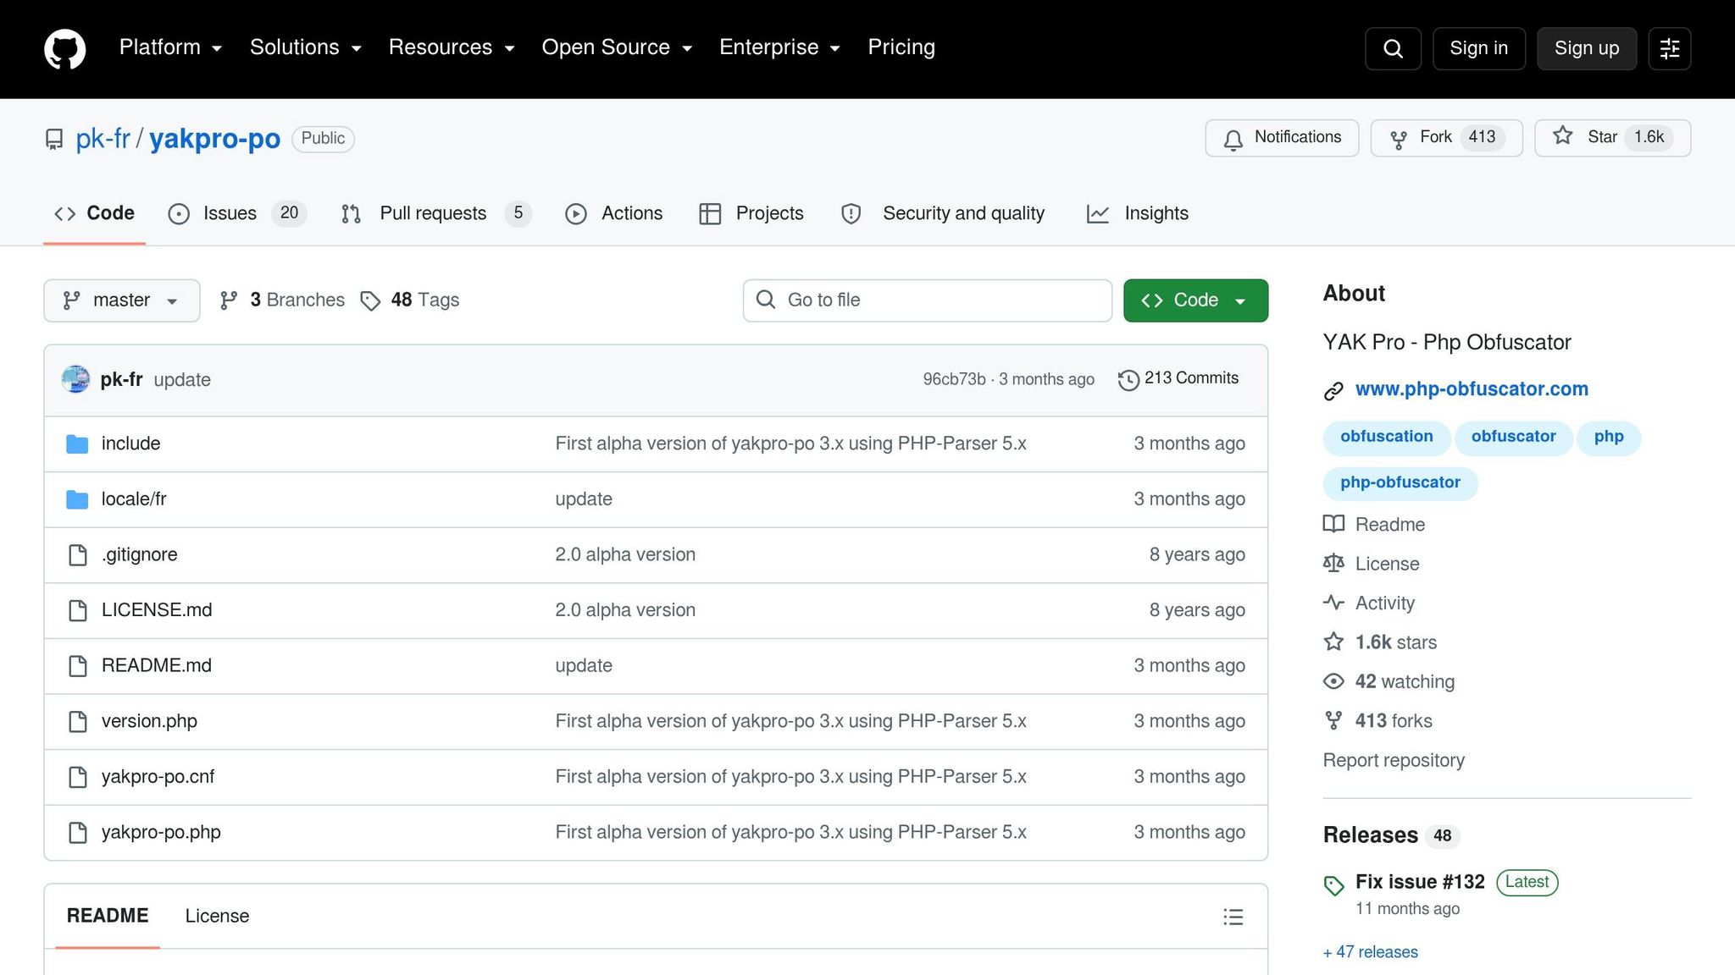The height and width of the screenshot is (975, 1735).
Task: Open the master branch selector
Action: pos(122,300)
